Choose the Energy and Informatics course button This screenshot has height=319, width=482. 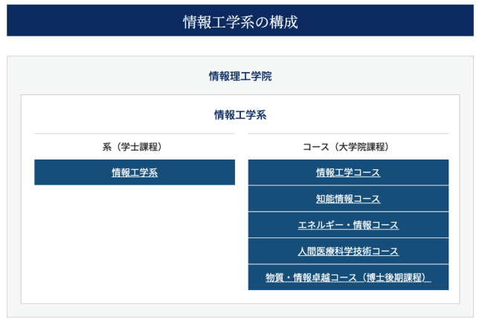click(x=348, y=225)
